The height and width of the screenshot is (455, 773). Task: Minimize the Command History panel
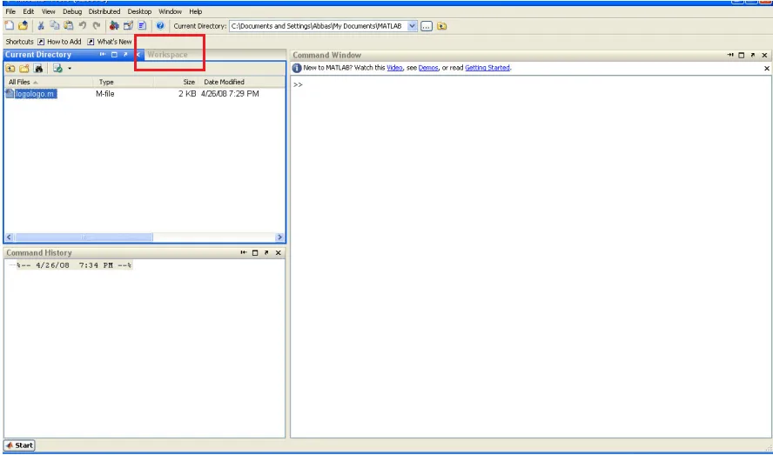pos(244,253)
